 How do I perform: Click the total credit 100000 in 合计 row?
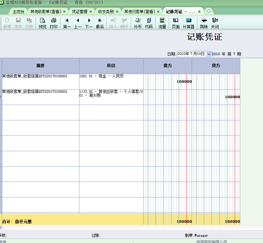pos(232,221)
